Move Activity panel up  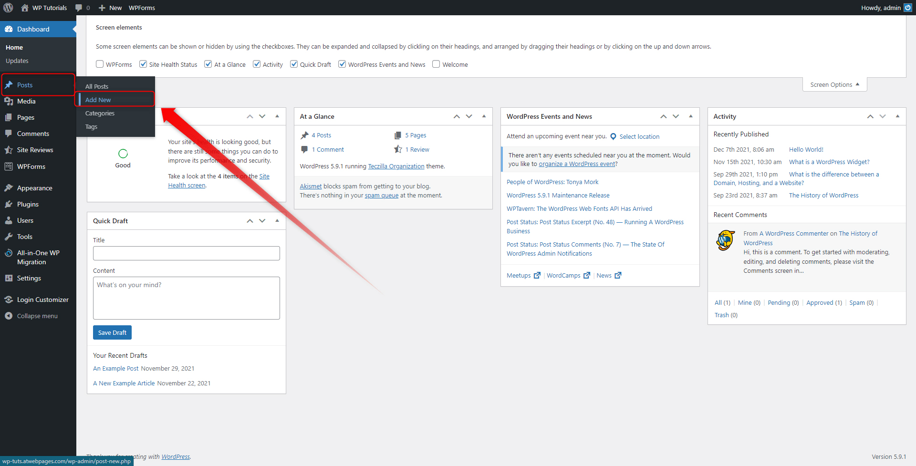[x=870, y=116]
